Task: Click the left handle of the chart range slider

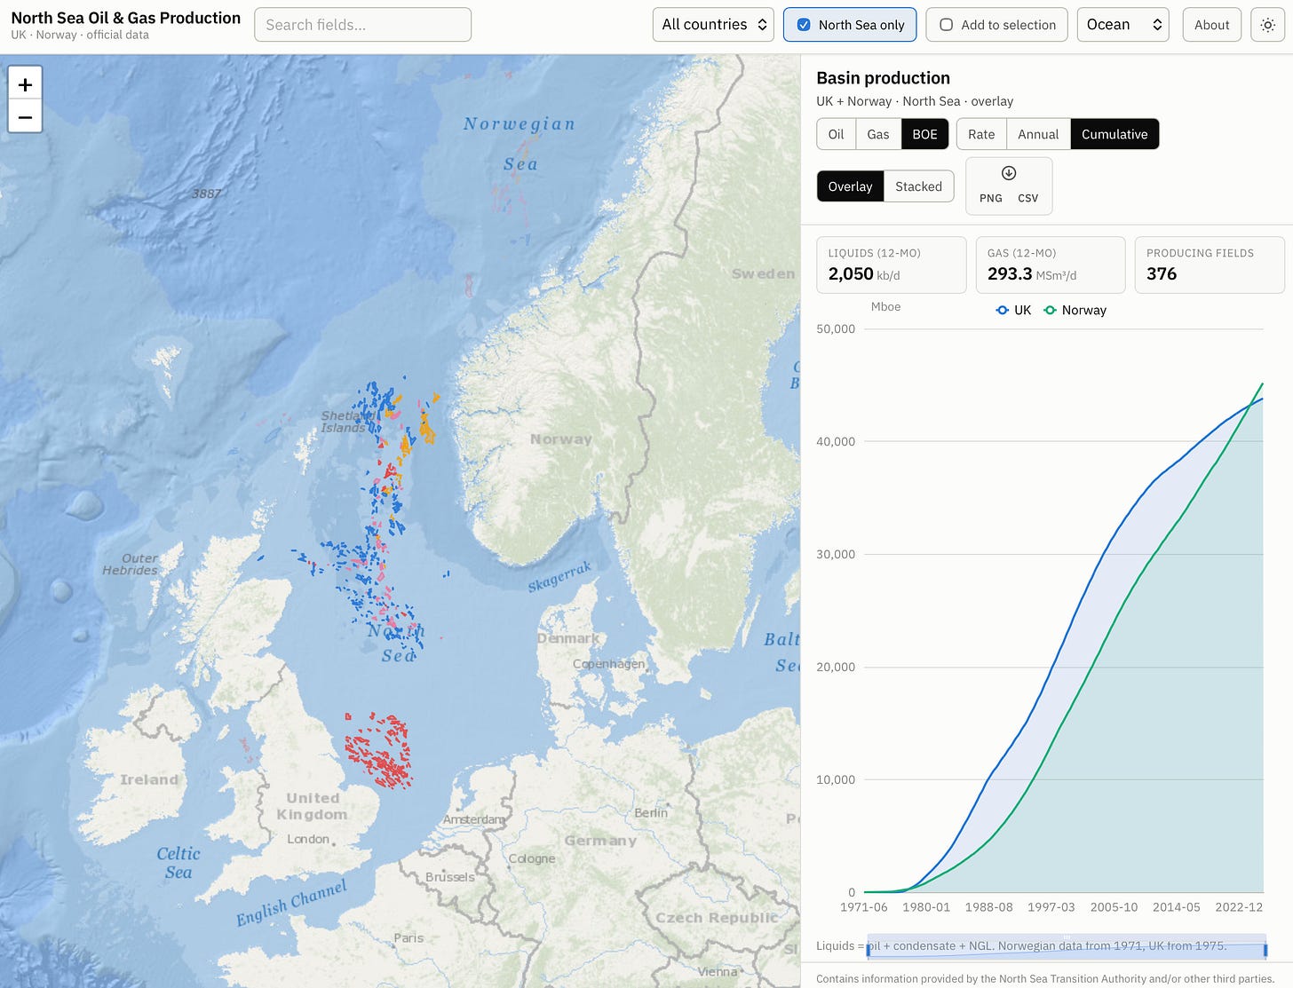Action: point(868,949)
